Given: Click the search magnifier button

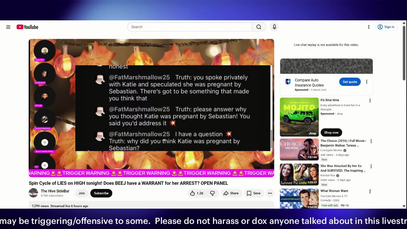Looking at the screenshot, I should click(259, 27).
